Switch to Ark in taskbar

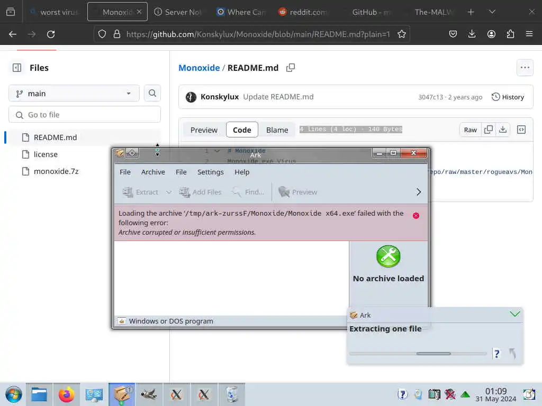coord(121,394)
